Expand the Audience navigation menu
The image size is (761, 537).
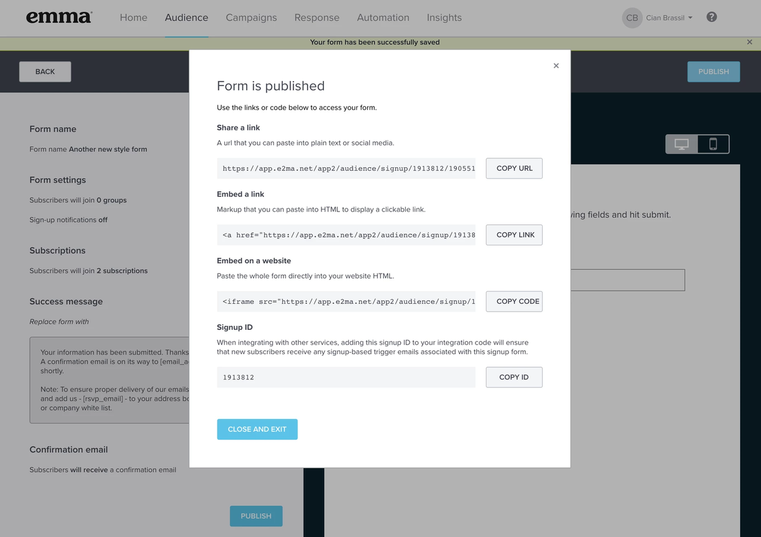coord(186,18)
